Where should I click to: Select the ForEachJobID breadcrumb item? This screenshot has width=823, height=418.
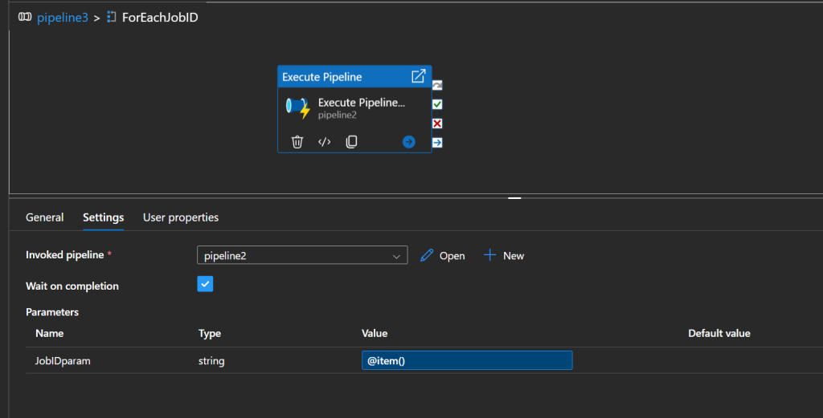[x=159, y=17]
